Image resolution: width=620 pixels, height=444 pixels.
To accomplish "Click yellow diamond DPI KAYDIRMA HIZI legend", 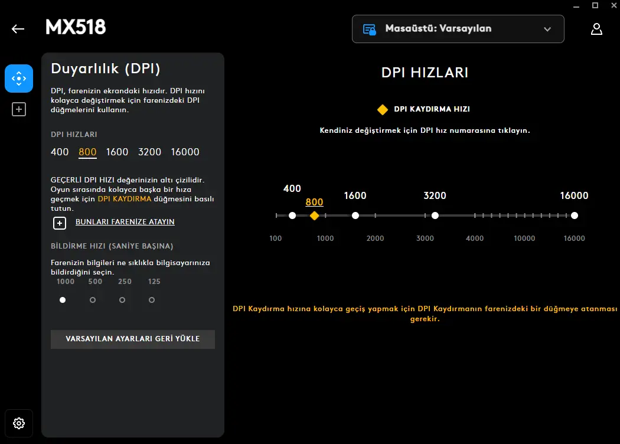I will click(383, 109).
